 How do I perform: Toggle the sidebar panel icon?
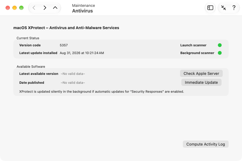(210, 8)
